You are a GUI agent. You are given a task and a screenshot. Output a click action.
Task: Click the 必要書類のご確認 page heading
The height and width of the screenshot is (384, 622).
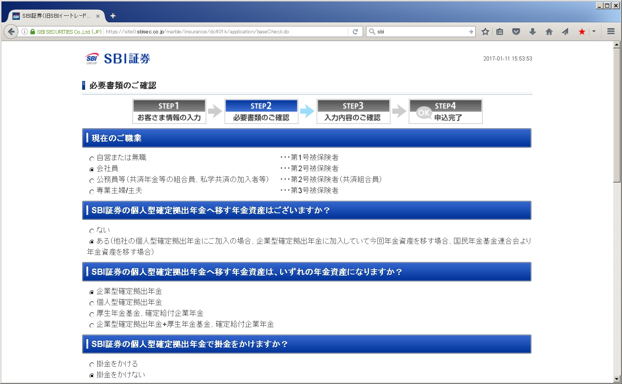tap(123, 85)
